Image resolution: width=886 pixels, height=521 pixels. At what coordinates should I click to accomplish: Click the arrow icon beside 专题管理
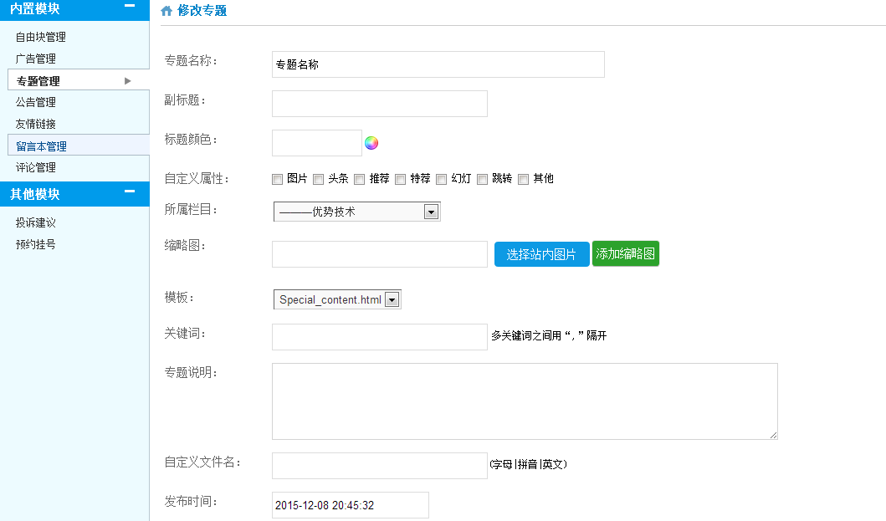(128, 81)
